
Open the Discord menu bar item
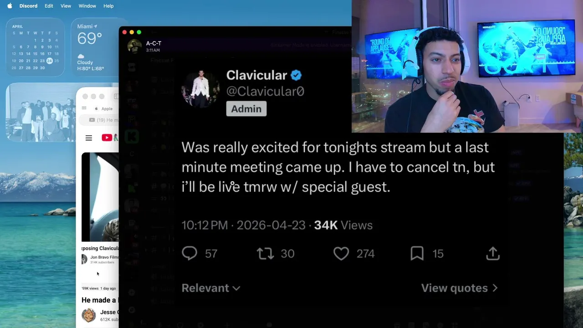click(28, 6)
